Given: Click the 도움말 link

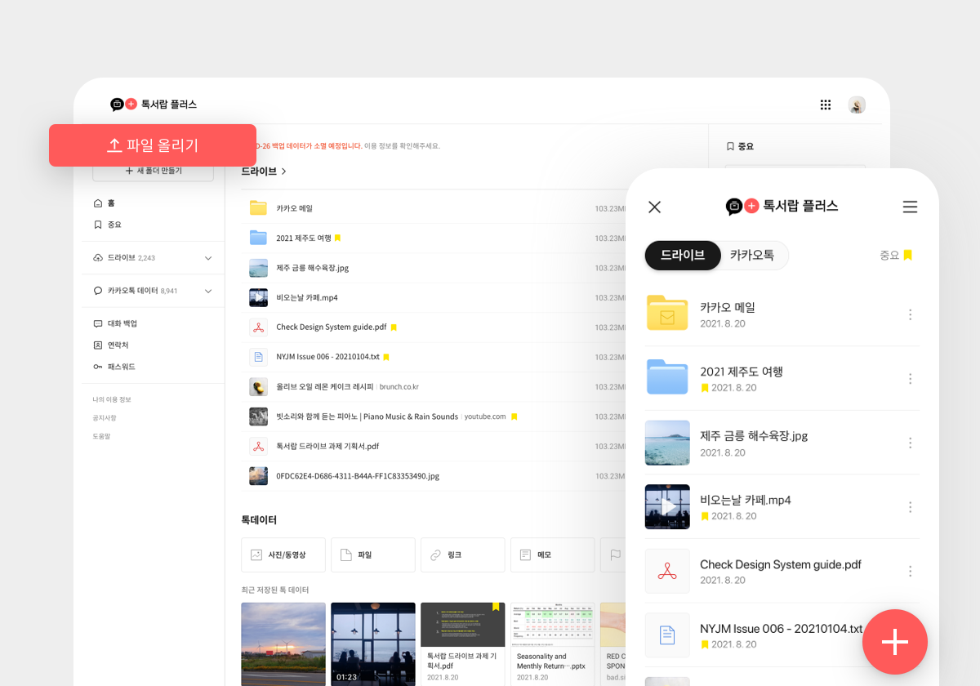Looking at the screenshot, I should pyautogui.click(x=101, y=436).
